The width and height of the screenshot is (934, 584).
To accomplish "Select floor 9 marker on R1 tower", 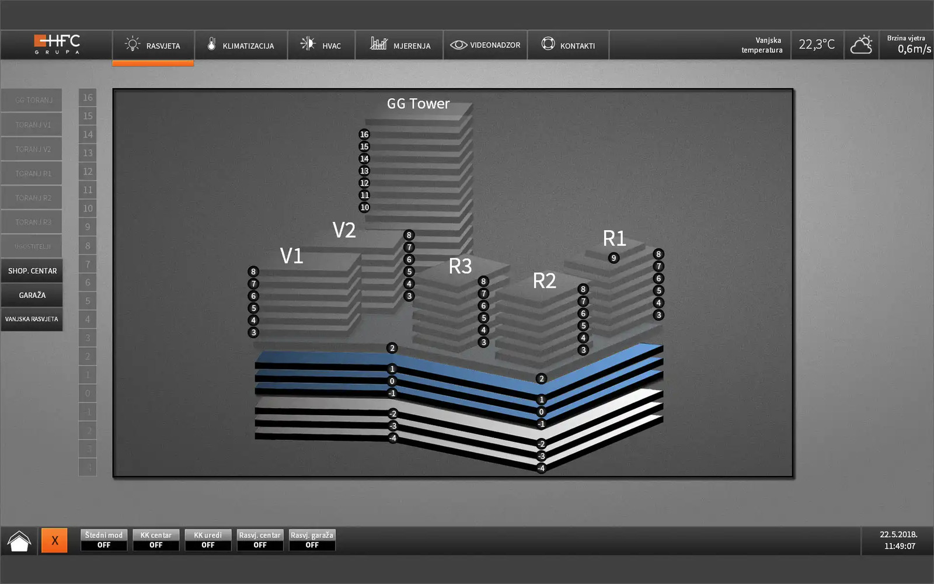I will [614, 258].
